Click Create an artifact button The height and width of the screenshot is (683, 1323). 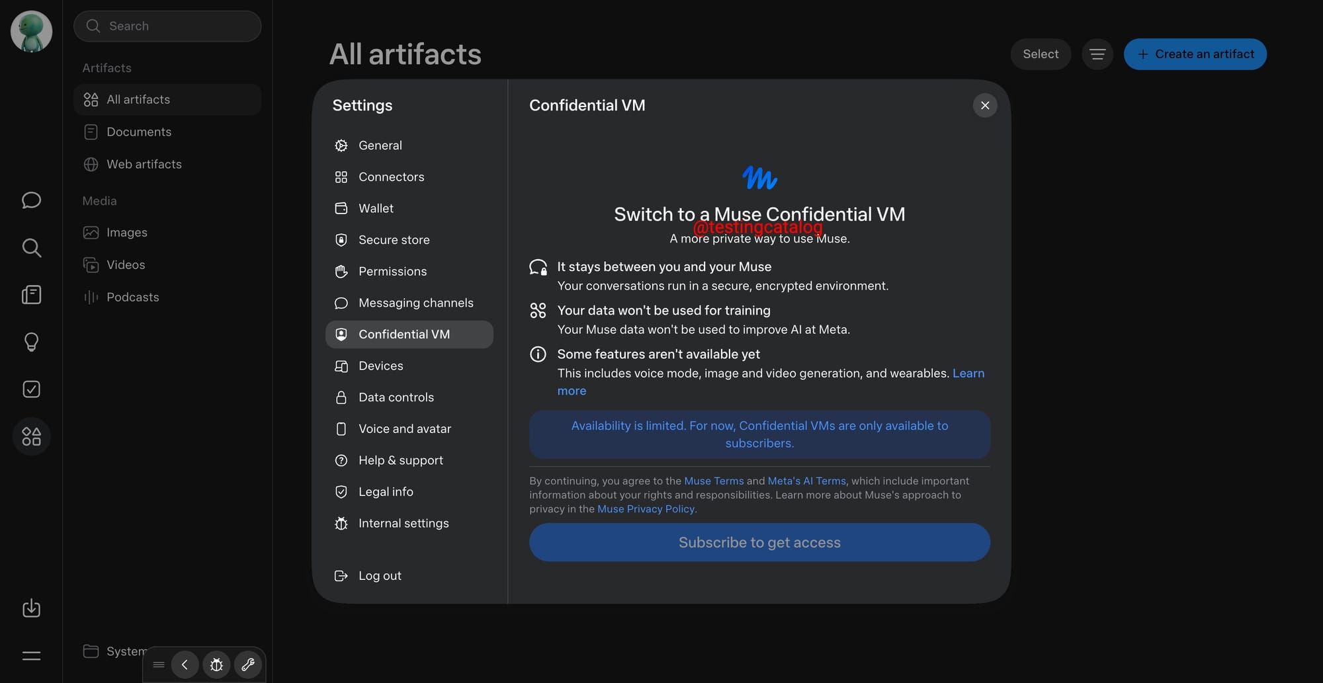[x=1195, y=54]
